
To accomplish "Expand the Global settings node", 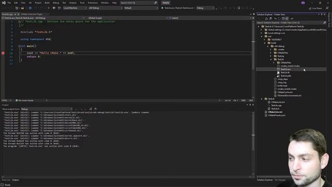I will click(261, 30).
